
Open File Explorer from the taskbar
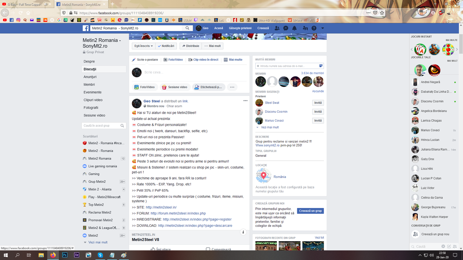pos(41,255)
